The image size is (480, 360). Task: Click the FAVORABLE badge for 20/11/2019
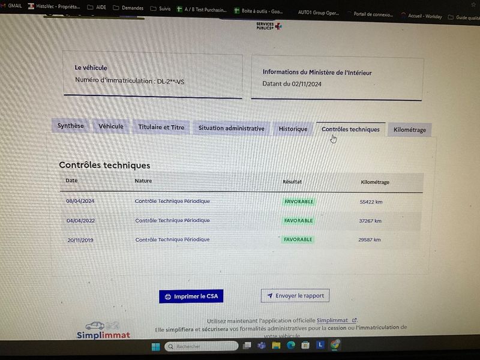coord(298,239)
